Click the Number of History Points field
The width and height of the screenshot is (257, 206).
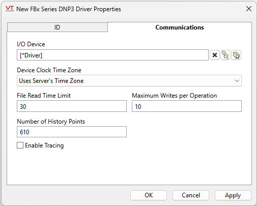click(x=72, y=132)
